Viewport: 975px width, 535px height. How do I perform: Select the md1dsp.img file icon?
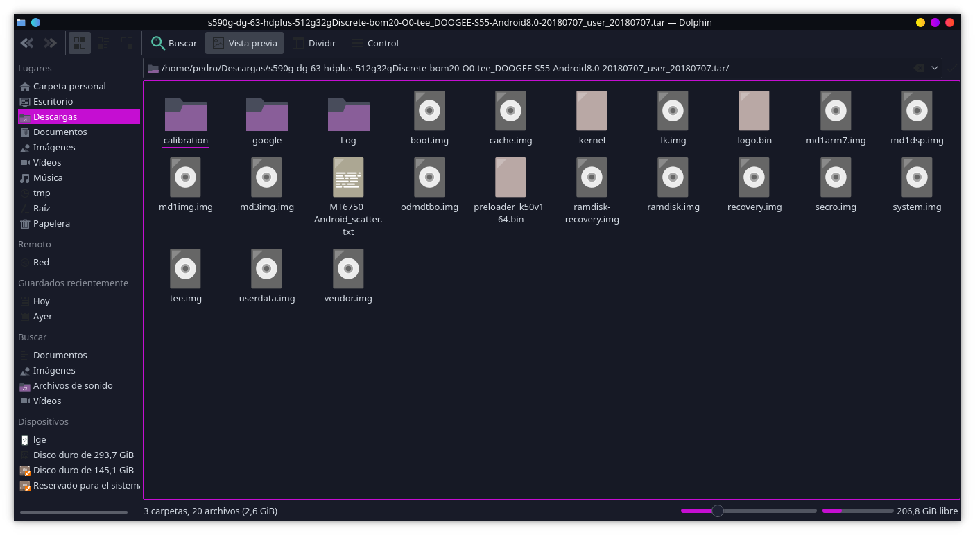pyautogui.click(x=917, y=111)
